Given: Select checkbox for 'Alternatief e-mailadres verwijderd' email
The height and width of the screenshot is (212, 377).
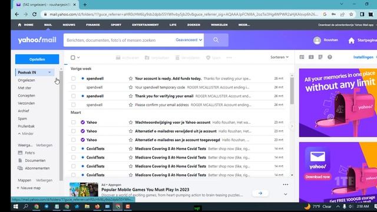Looking at the screenshot, I should [x=73, y=131].
